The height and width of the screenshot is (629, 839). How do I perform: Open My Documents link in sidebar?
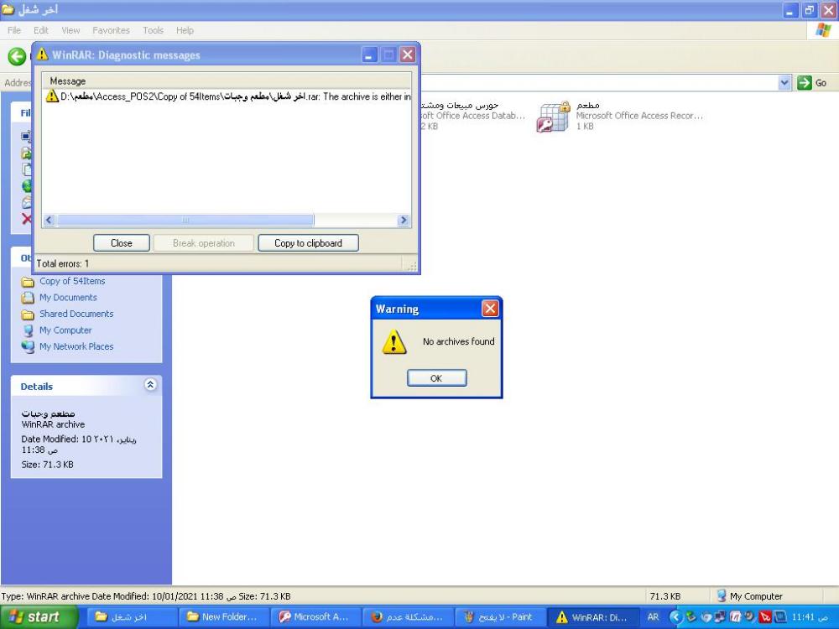(68, 298)
